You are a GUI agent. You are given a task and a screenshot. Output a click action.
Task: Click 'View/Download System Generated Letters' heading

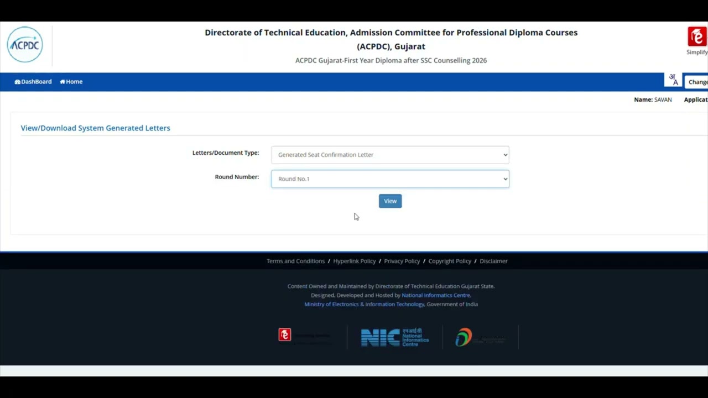click(95, 128)
